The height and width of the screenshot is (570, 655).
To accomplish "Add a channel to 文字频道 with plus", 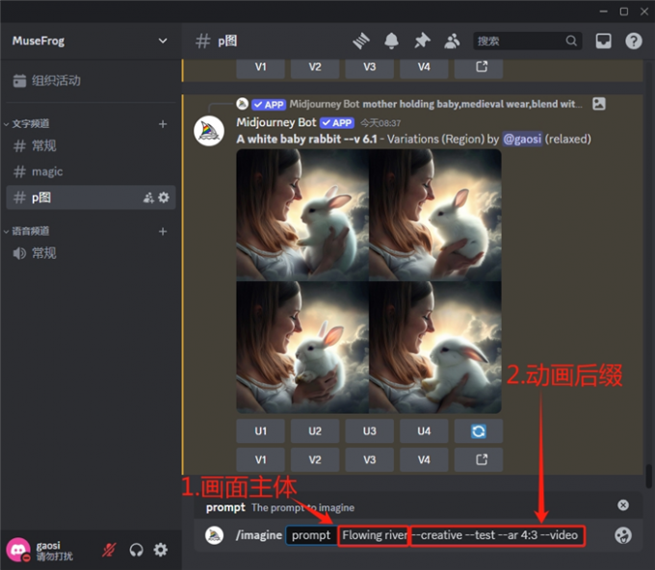I will point(163,124).
